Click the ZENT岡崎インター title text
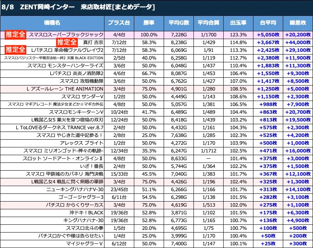Viewport: 313px width, 248px height. click(x=47, y=7)
